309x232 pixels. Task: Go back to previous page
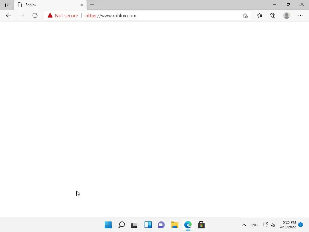point(8,15)
